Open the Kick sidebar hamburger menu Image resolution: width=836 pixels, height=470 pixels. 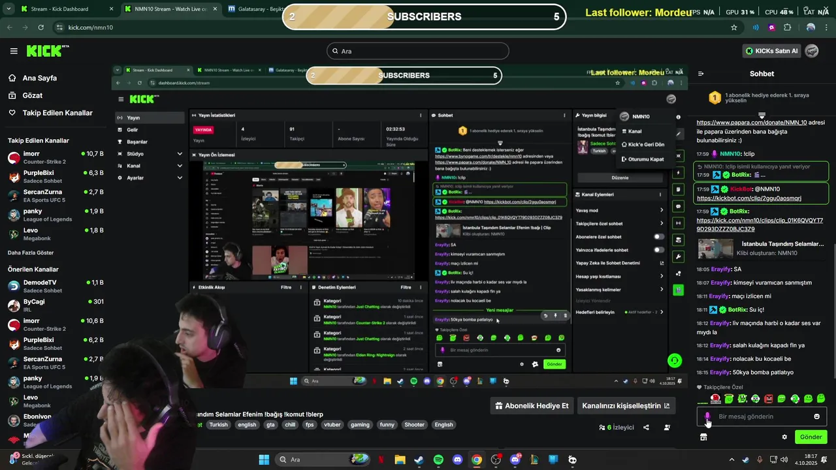pos(14,51)
